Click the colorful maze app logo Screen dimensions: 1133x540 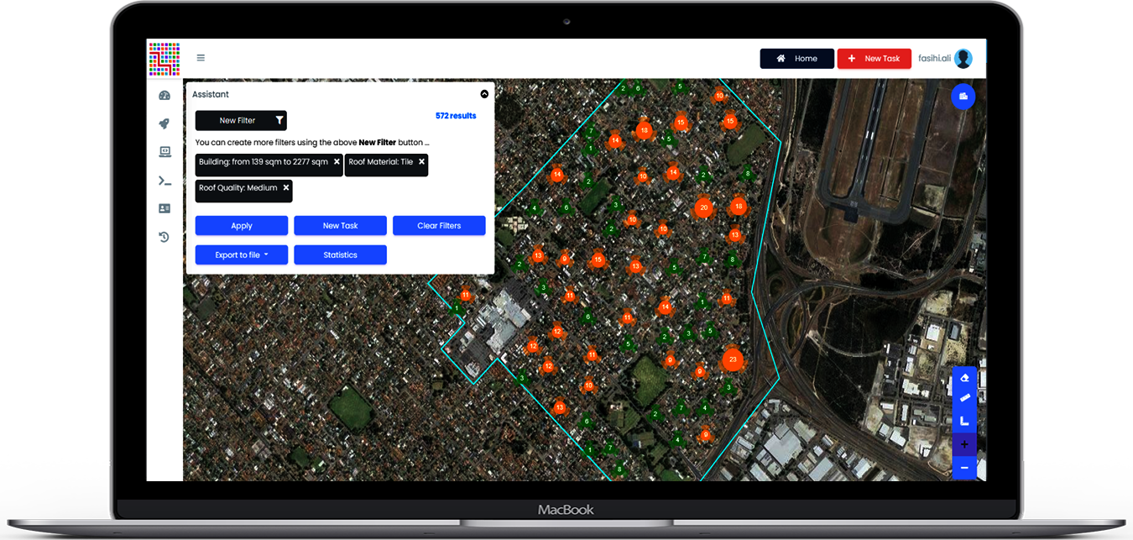click(164, 59)
